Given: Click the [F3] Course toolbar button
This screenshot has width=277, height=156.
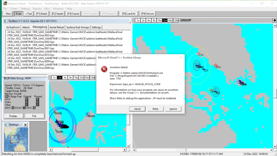Looking at the screenshot, I should tap(73, 14).
